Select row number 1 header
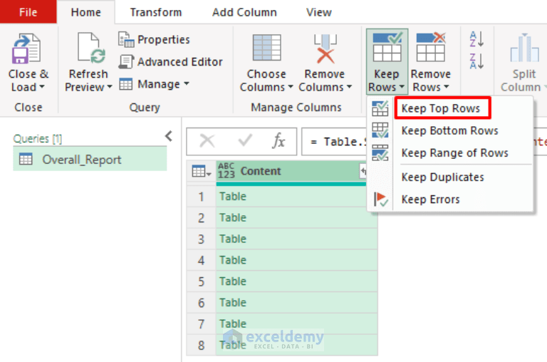547x362 pixels. pos(202,197)
